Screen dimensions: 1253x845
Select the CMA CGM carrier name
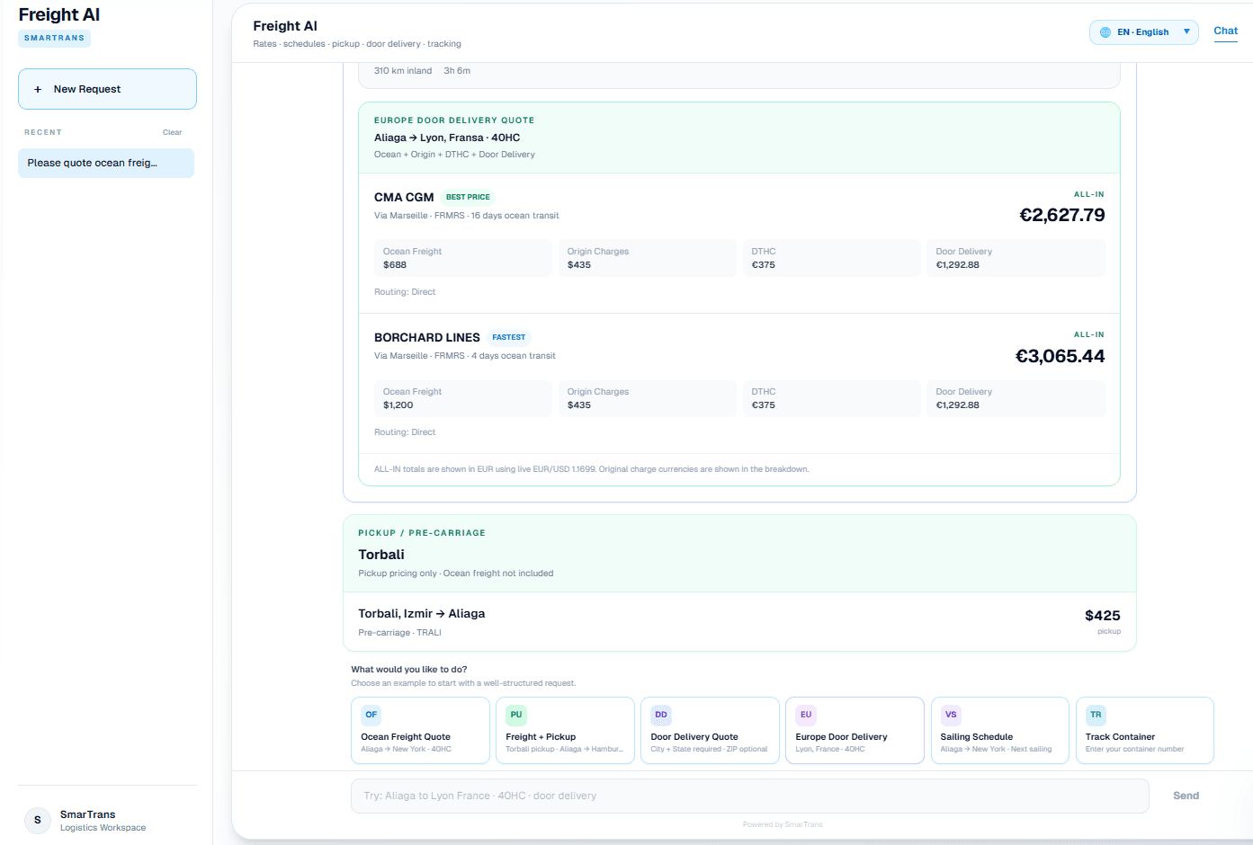(404, 197)
